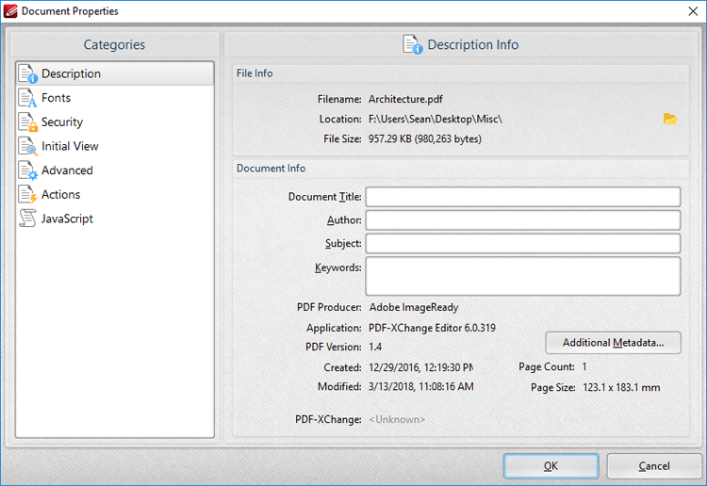This screenshot has height=486, width=707.
Task: Click the Actions lightning document icon
Action: (28, 195)
